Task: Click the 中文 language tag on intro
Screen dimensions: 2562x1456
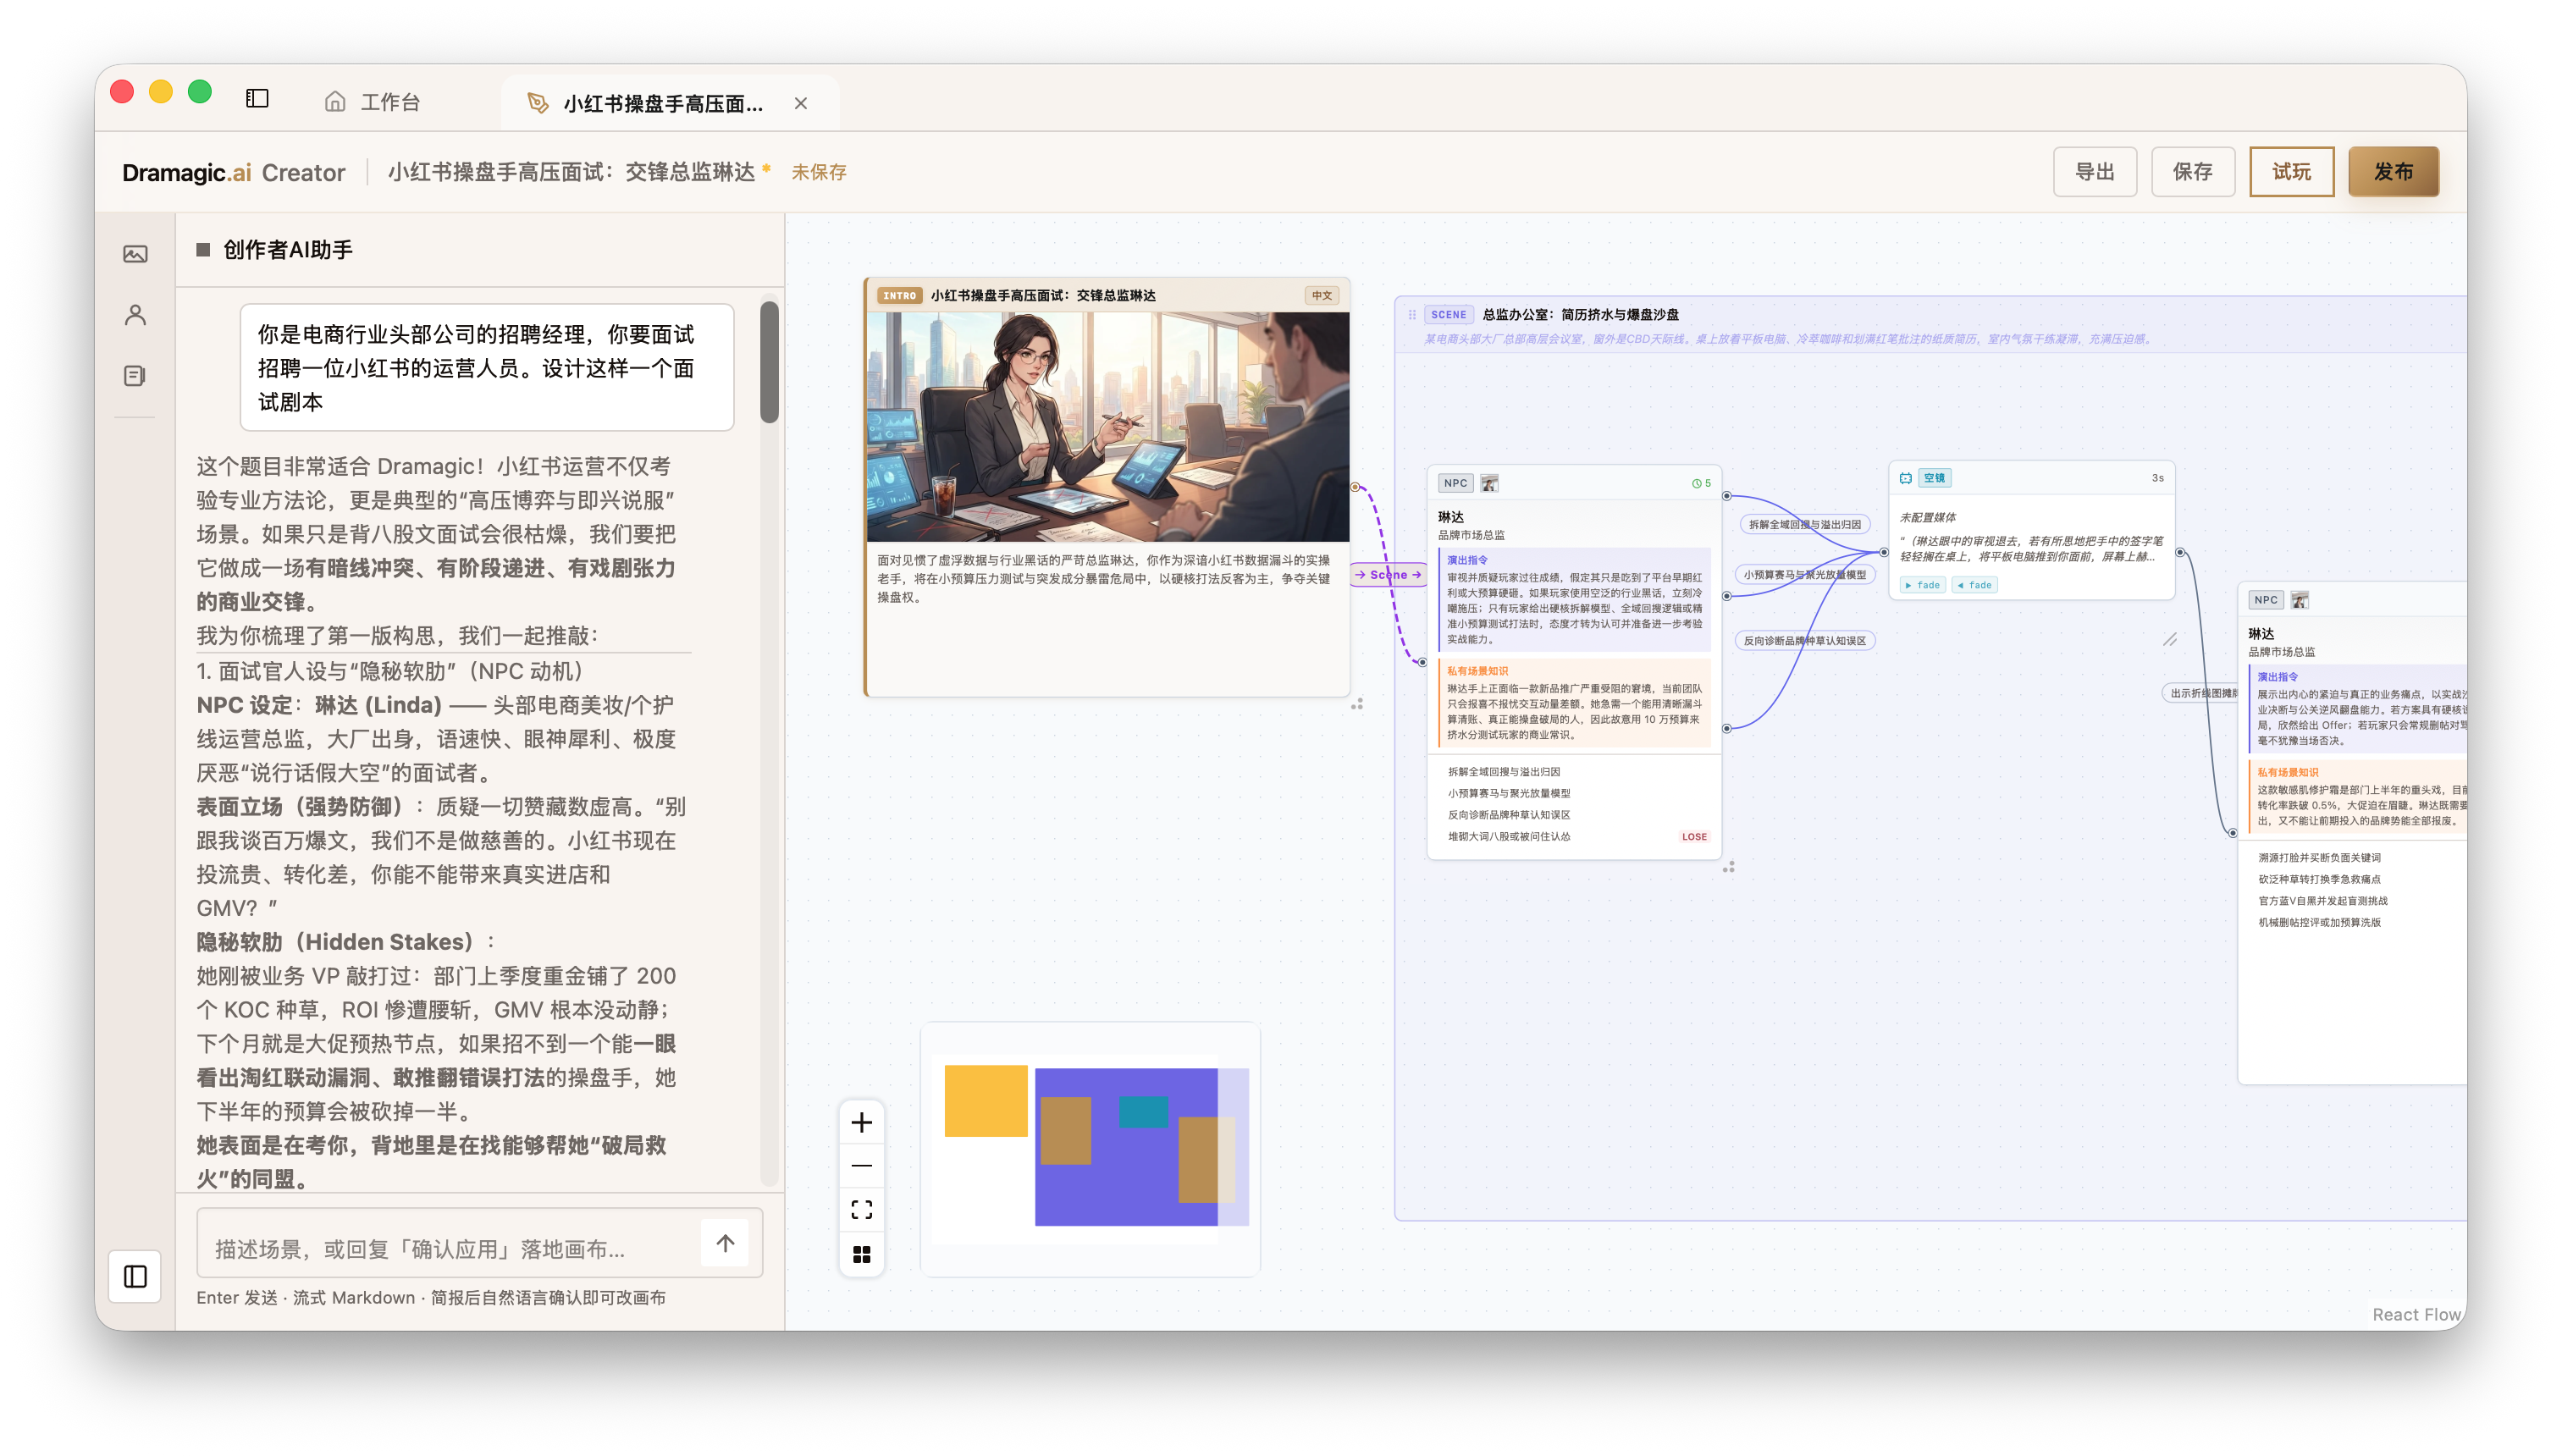Action: (1321, 296)
